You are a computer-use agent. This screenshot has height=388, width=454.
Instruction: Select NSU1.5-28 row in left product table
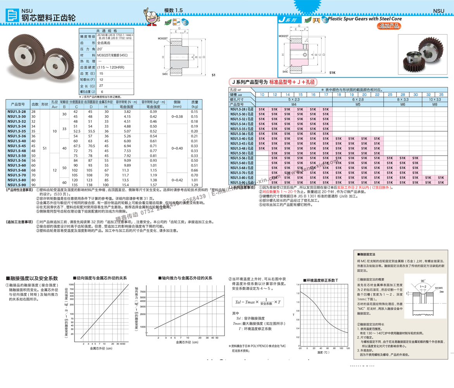(17, 112)
